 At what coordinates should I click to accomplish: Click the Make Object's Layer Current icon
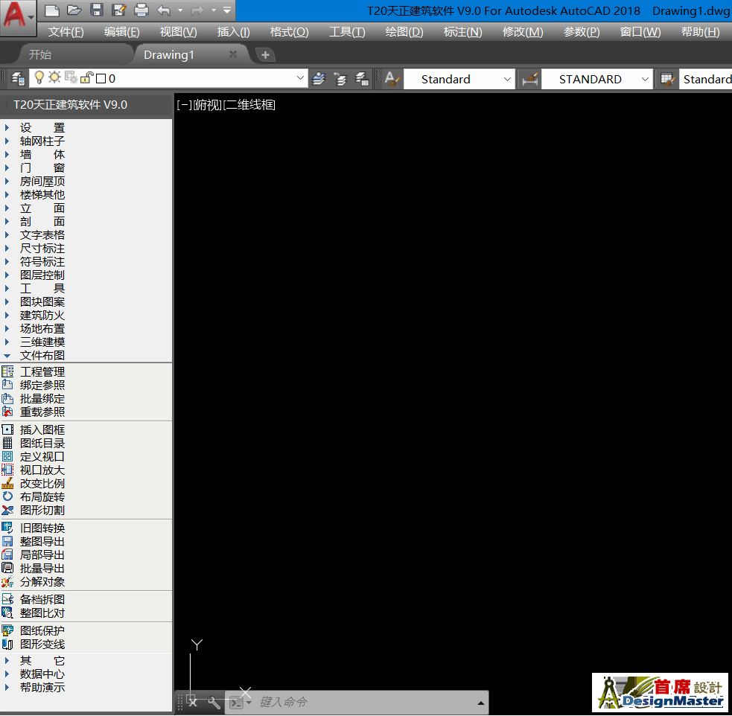[x=319, y=78]
